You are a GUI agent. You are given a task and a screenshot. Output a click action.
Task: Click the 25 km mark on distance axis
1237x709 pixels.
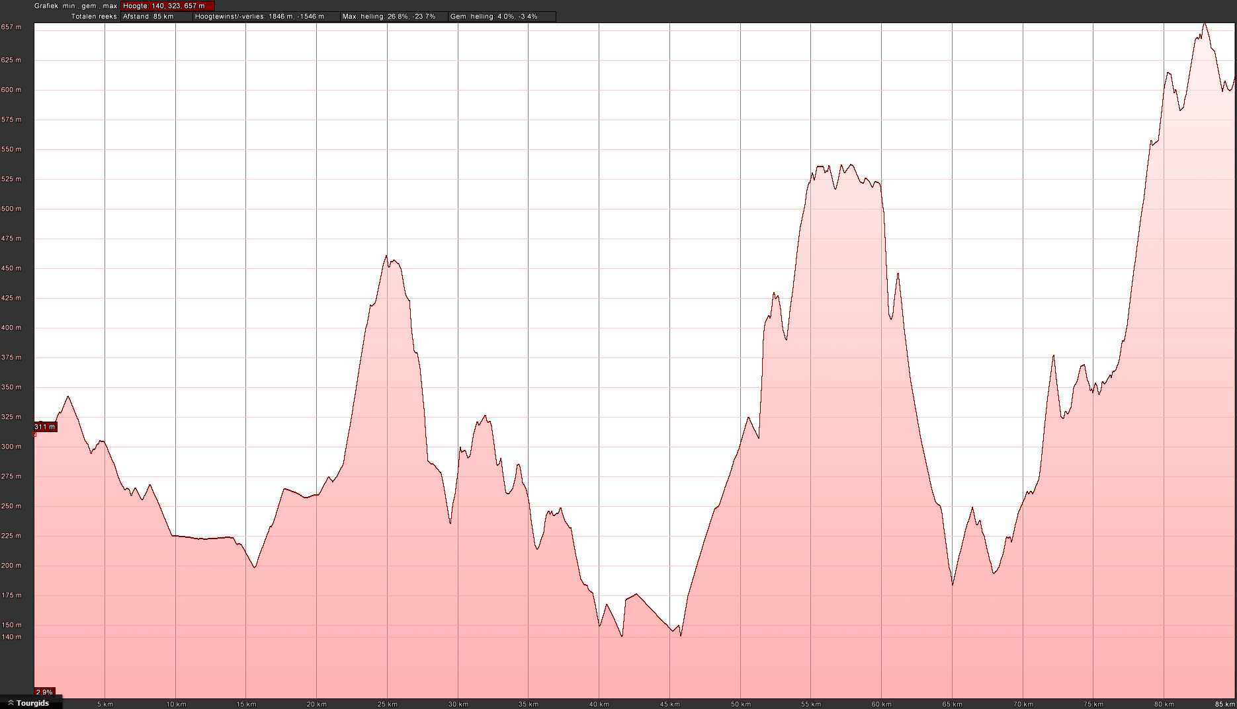(388, 704)
